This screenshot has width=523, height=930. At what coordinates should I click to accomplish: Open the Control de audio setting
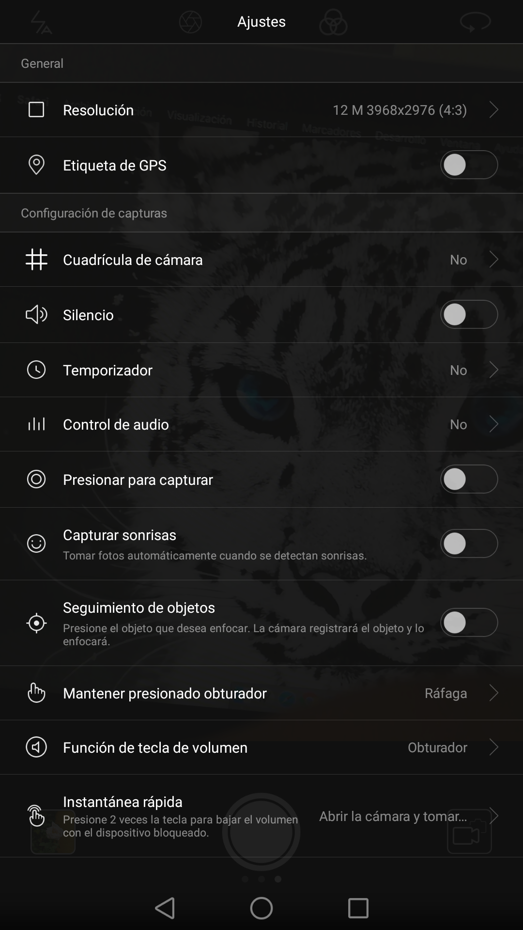(261, 424)
